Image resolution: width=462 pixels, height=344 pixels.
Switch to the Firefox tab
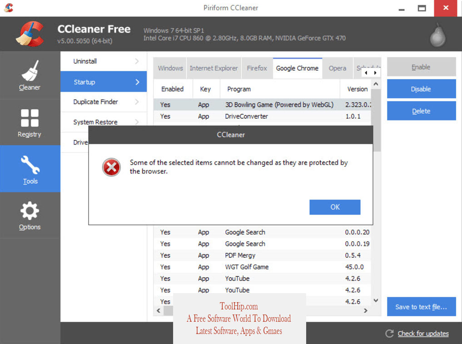coord(257,68)
